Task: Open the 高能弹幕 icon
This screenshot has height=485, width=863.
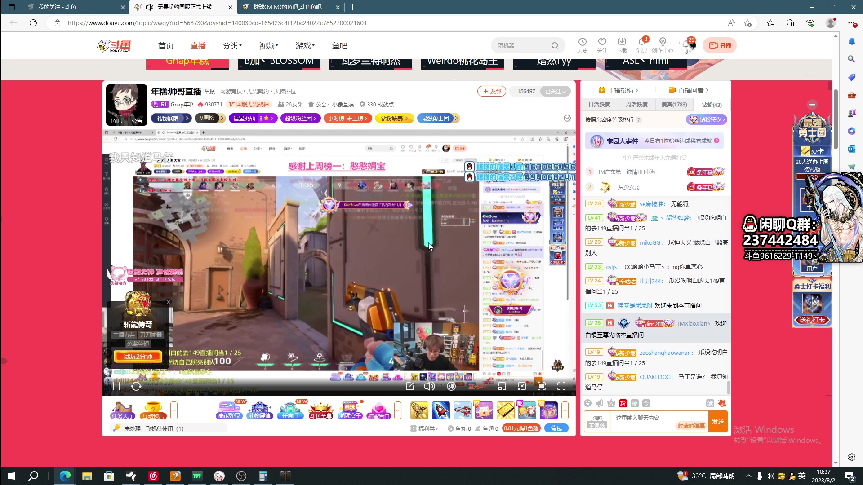Action: tap(229, 410)
